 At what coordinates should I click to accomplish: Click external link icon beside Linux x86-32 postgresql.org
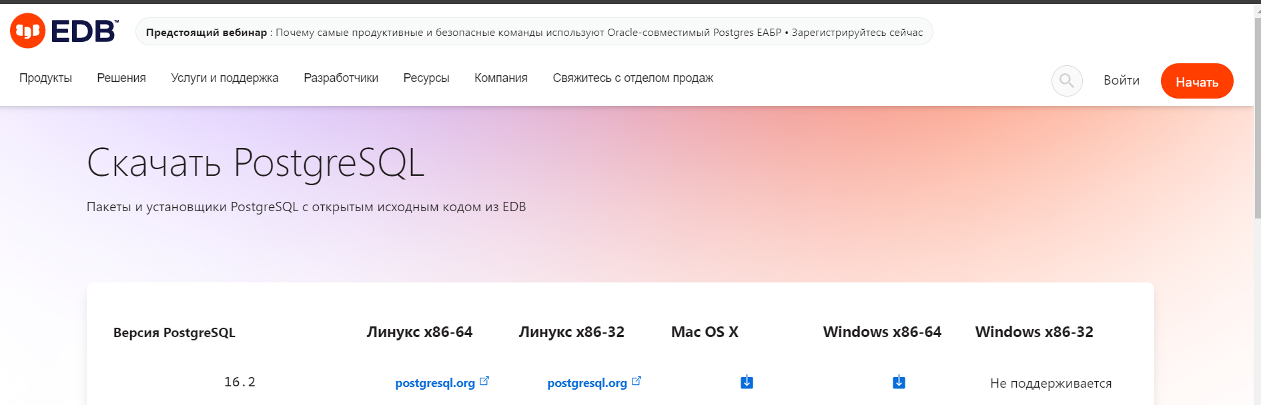(x=637, y=381)
